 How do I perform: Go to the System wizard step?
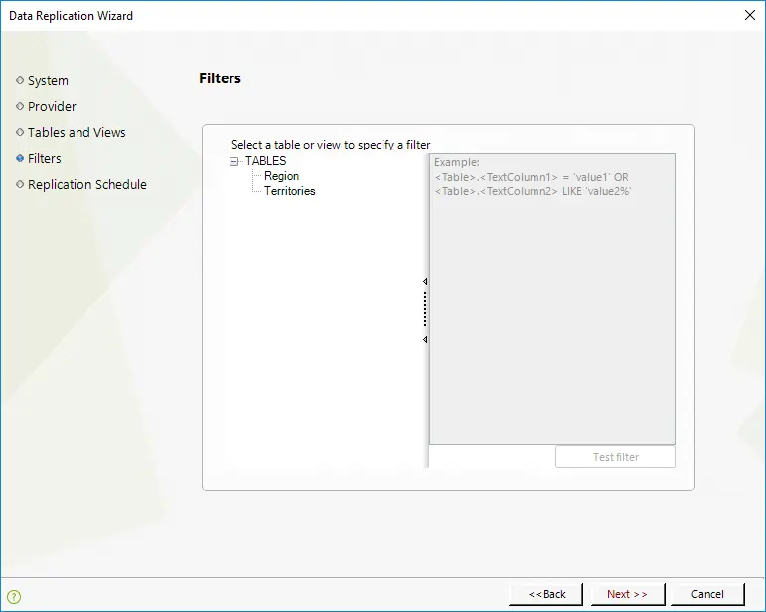[48, 81]
